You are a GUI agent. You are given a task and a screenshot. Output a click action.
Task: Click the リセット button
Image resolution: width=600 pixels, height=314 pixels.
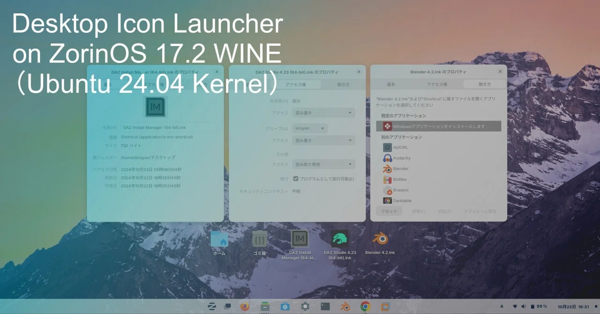[389, 211]
